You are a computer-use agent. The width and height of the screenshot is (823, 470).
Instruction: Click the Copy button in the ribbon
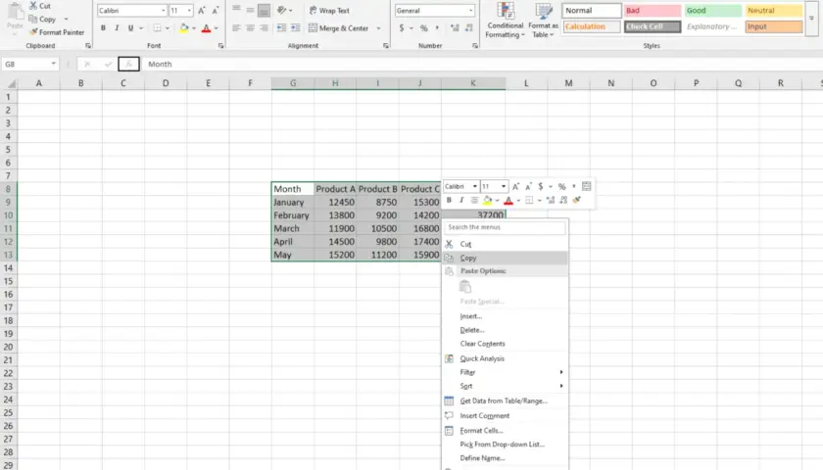(x=42, y=19)
